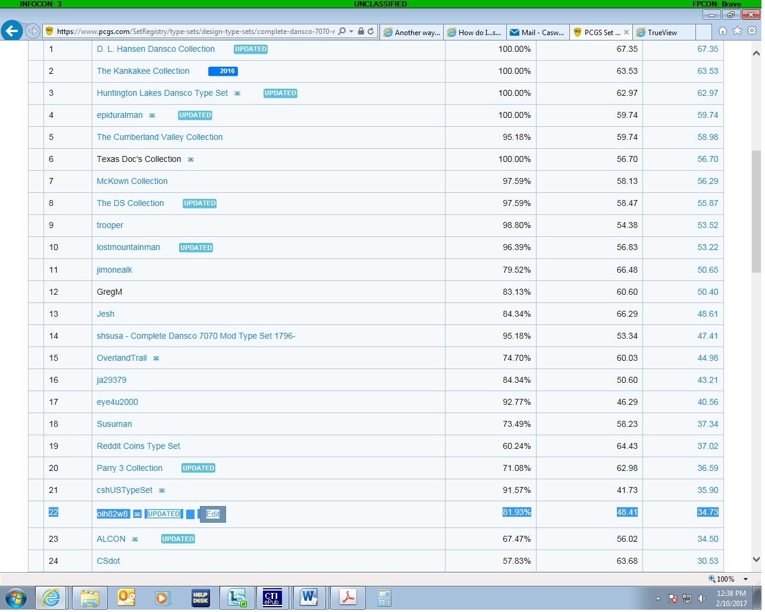Open Windows Explorer folder on the taskbar
The width and height of the screenshot is (765, 612).
click(x=89, y=598)
